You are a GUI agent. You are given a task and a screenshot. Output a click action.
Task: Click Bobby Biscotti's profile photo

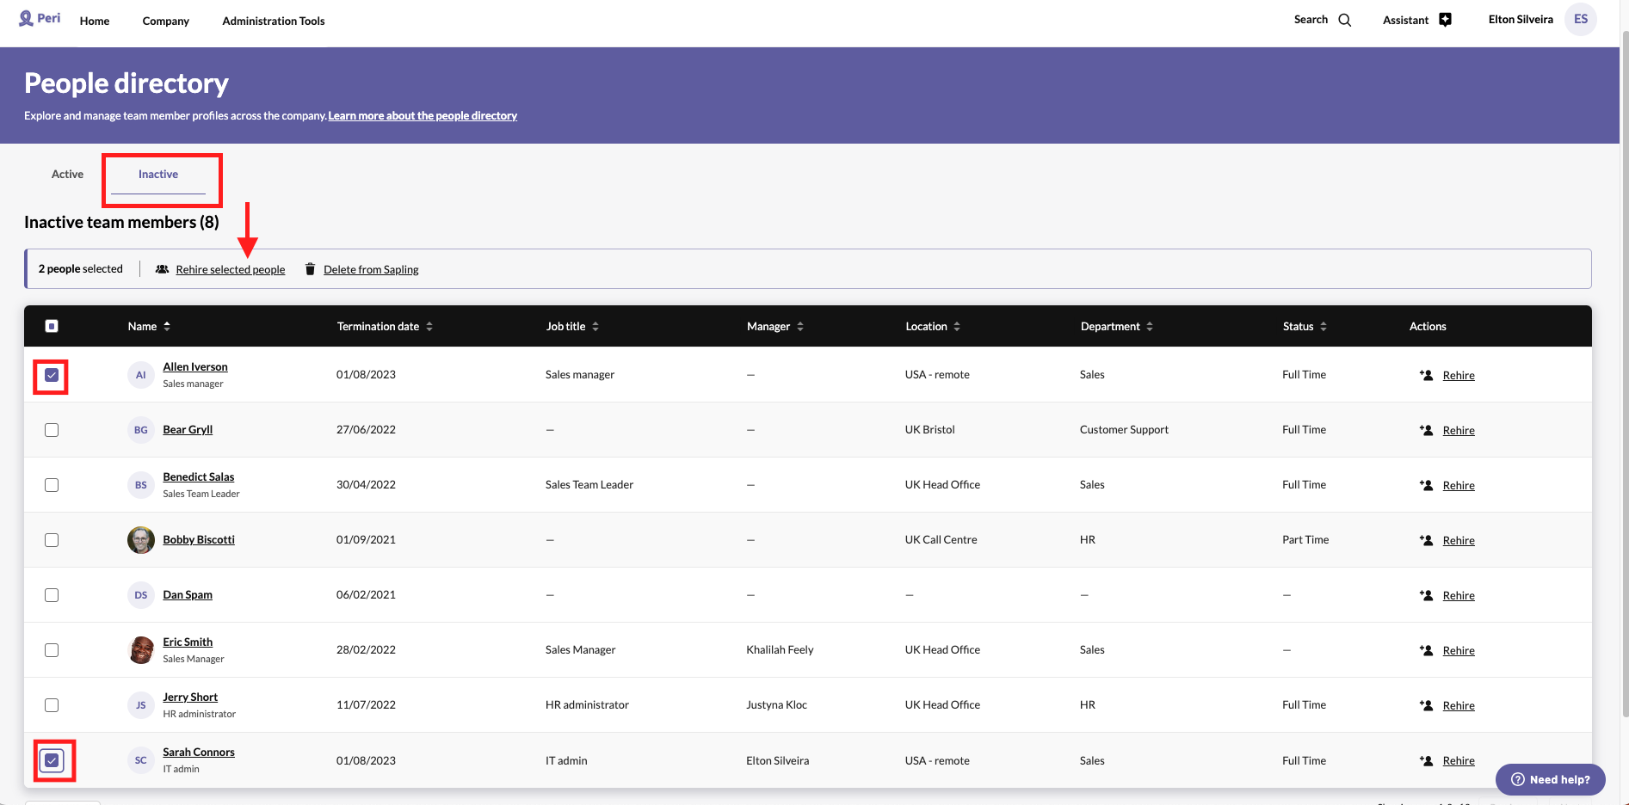pyautogui.click(x=141, y=540)
